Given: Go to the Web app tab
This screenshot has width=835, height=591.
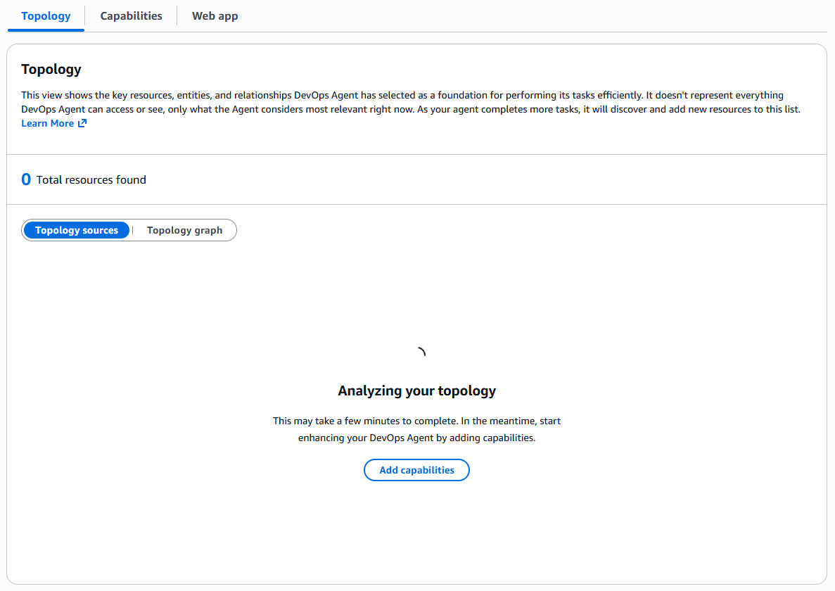Looking at the screenshot, I should [x=215, y=15].
